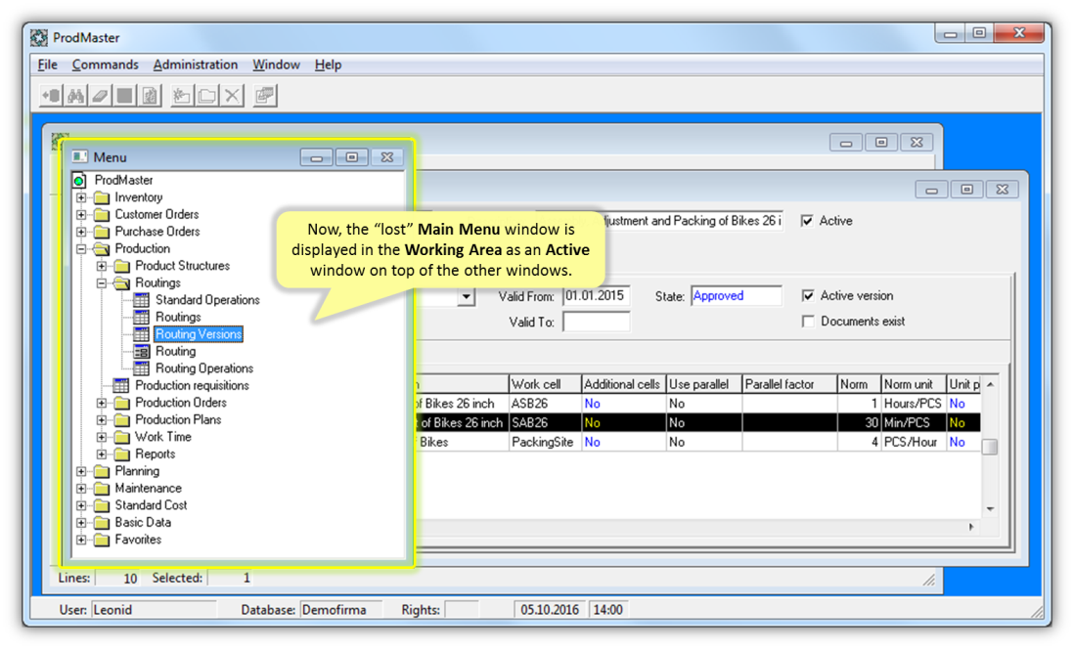Click the Norm unit column header

point(914,384)
